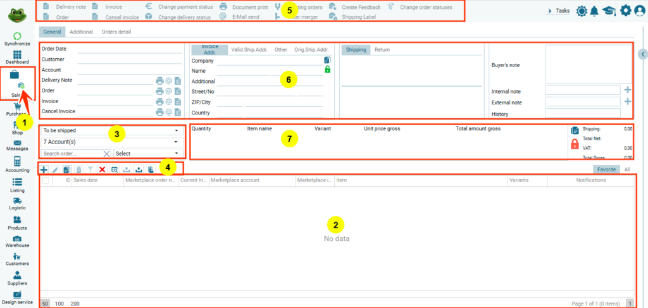Select the Return tab
This screenshot has width=648, height=308.
coord(382,49)
